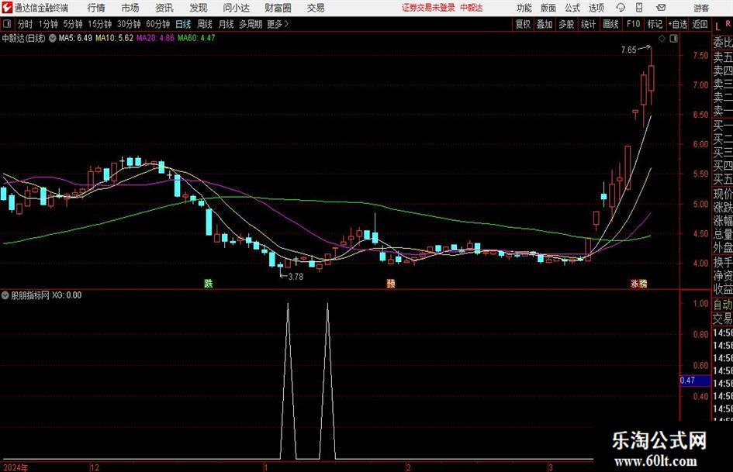Switch to 1分钟 period tab
The image size is (733, 472).
tap(48, 24)
